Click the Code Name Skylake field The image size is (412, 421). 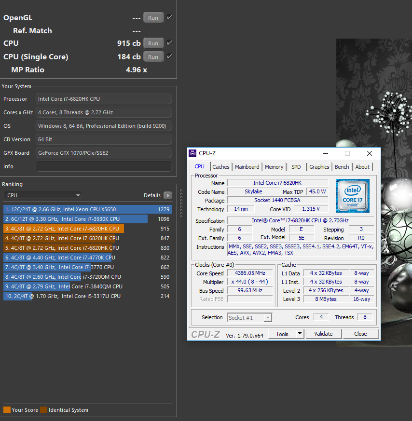253,191
